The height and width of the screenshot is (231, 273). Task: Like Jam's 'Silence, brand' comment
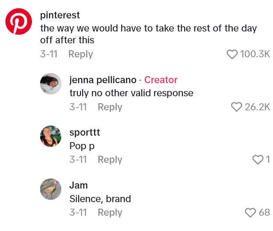pyautogui.click(x=250, y=213)
